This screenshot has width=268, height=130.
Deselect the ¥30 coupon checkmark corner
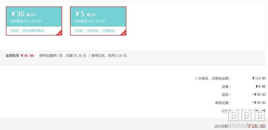tap(60, 33)
